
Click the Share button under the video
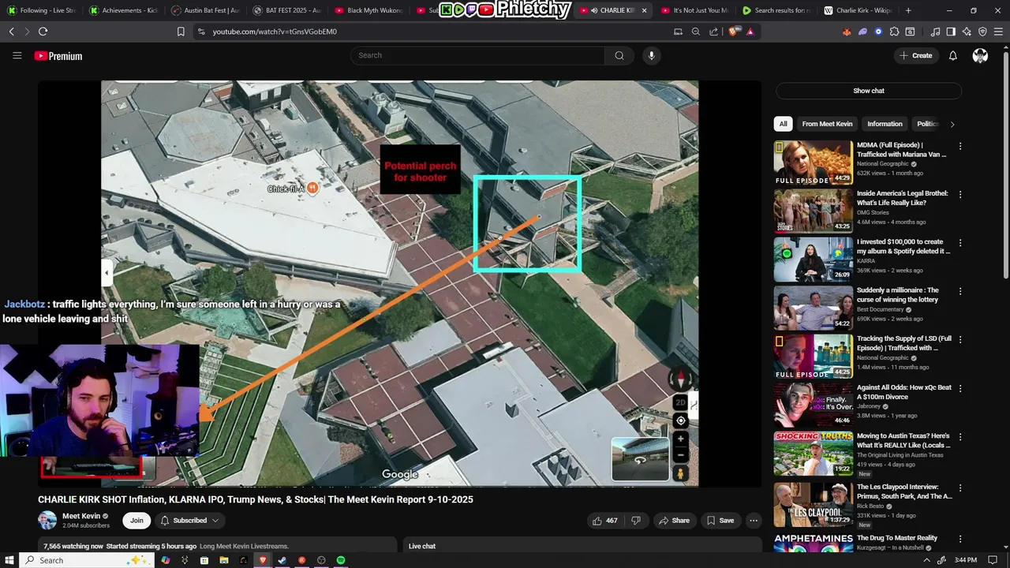[674, 521]
